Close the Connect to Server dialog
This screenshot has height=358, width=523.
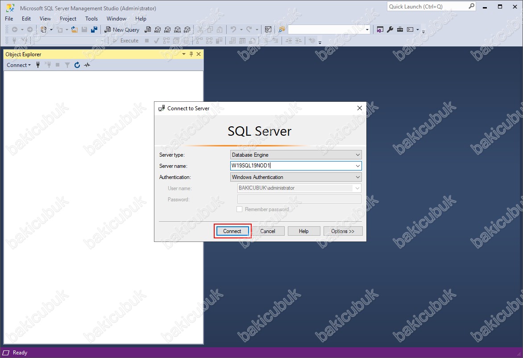click(x=360, y=108)
